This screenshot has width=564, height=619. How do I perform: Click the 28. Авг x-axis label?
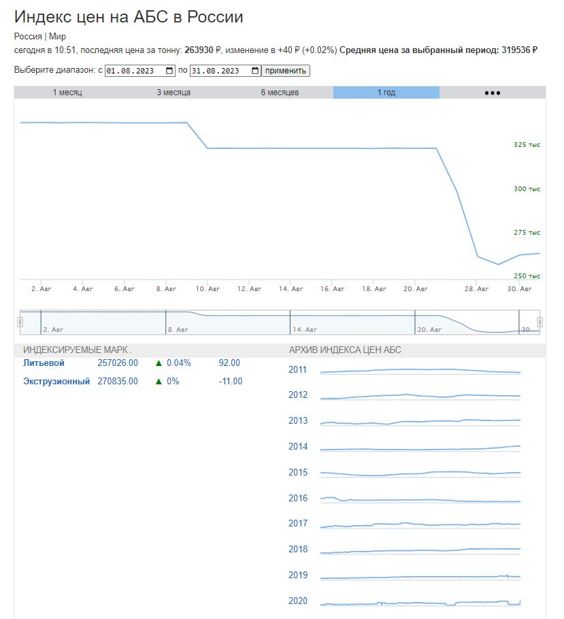tap(476, 289)
